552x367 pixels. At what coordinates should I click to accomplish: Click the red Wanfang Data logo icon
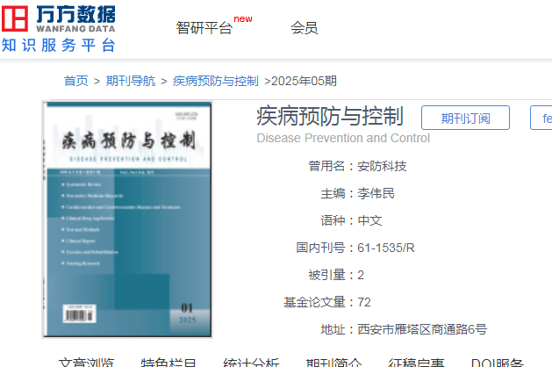[x=15, y=18]
